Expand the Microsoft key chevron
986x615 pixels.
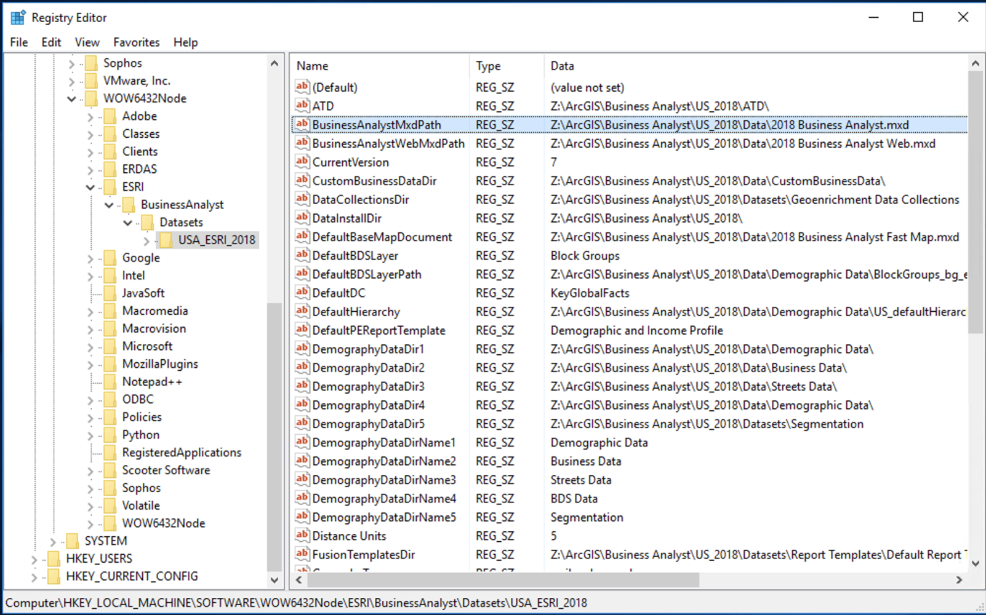[x=90, y=347]
